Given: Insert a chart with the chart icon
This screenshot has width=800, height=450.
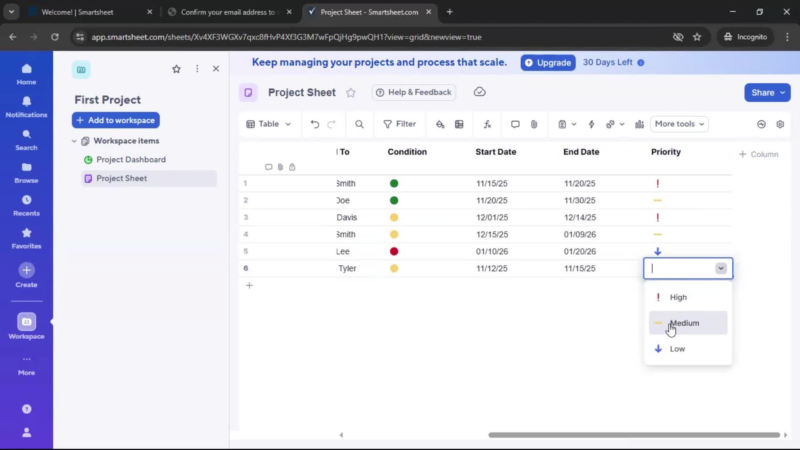Looking at the screenshot, I should (640, 124).
